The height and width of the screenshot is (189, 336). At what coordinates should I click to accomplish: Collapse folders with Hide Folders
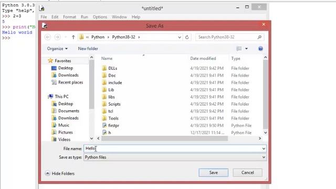(x=60, y=173)
